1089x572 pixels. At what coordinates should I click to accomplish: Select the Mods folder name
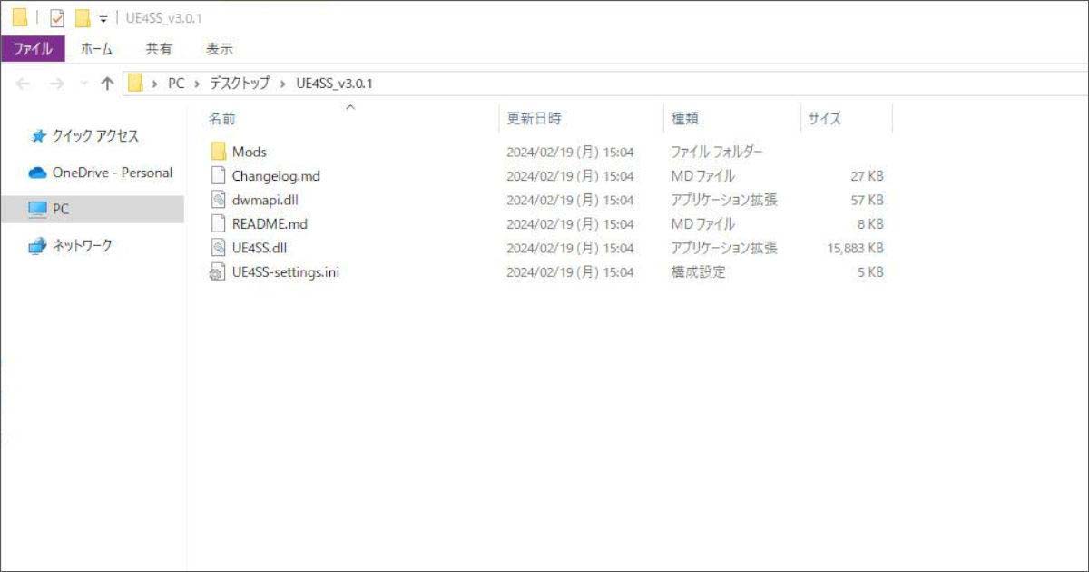click(250, 152)
